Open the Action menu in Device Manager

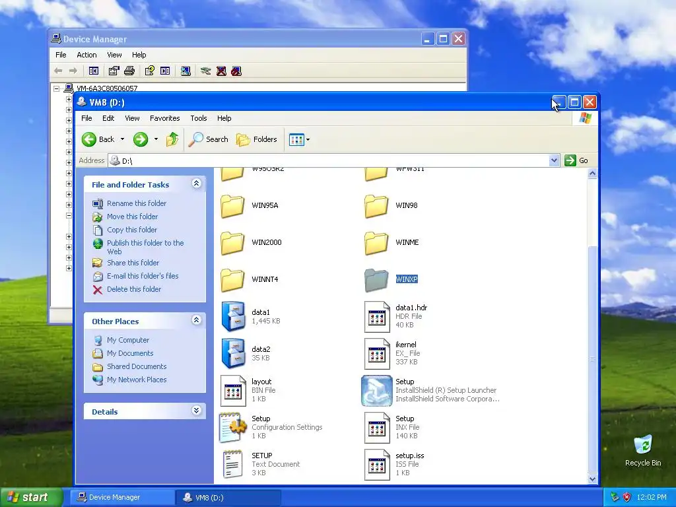(x=86, y=55)
